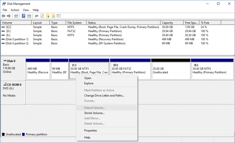This screenshot has width=235, height=143.
Task: Click the blue question mark Help icon
Action: click(x=23, y=16)
